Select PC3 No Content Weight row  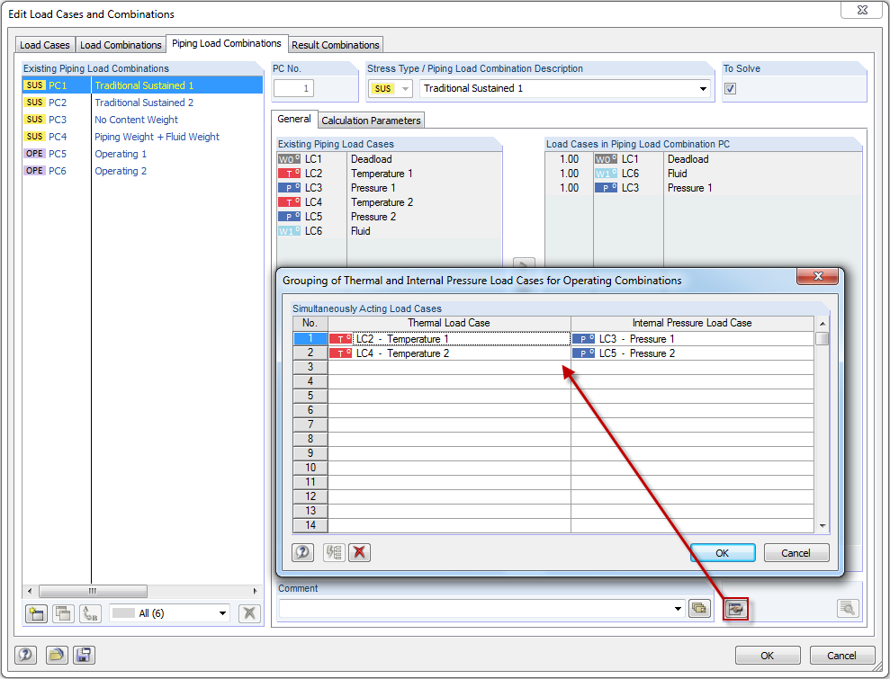click(142, 120)
